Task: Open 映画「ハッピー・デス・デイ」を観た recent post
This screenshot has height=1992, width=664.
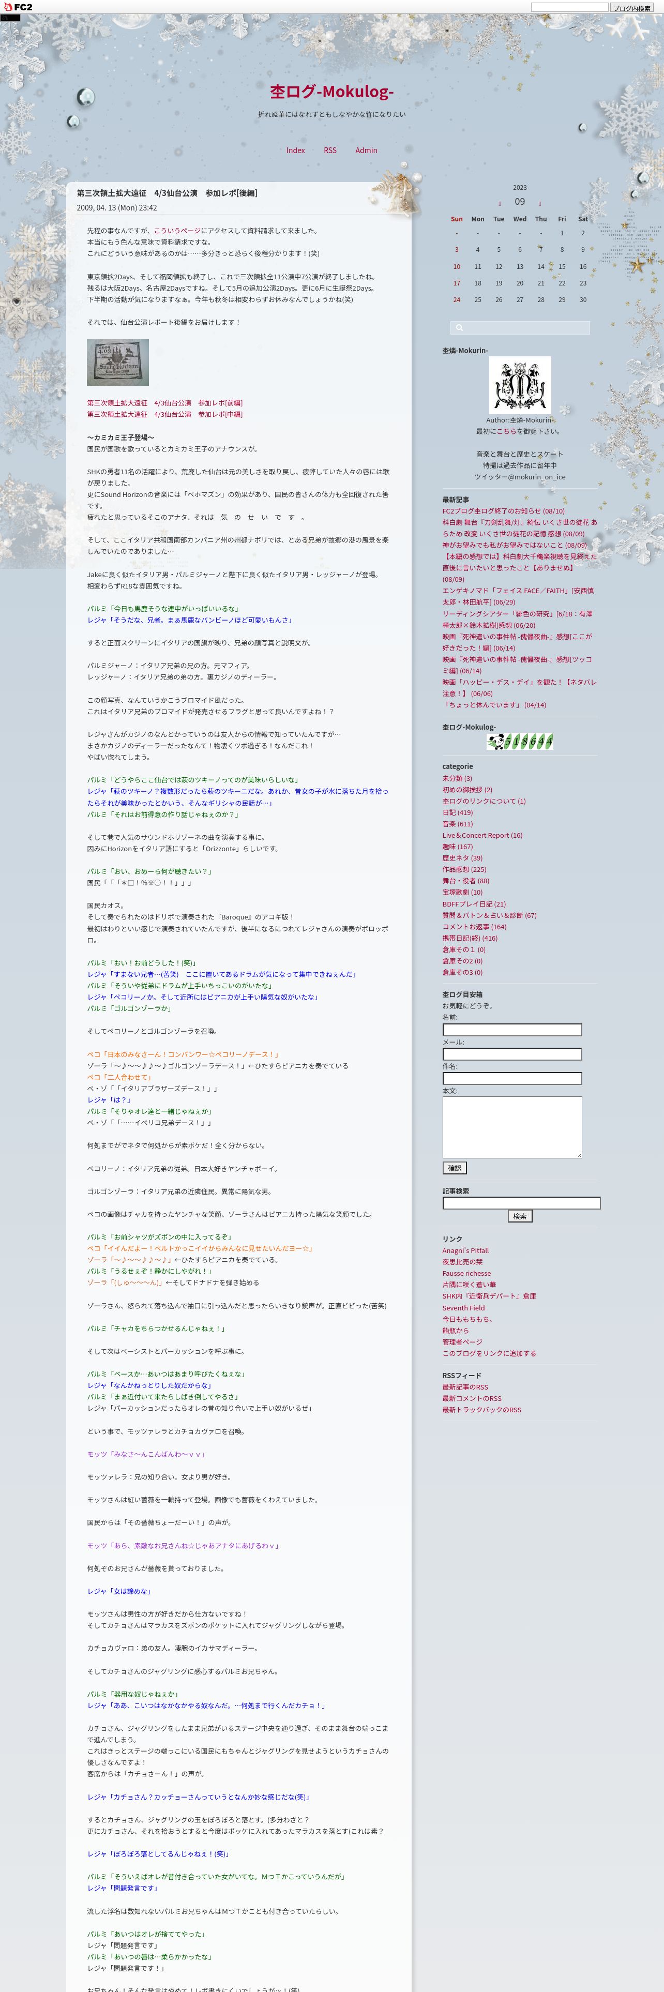Action: point(519,688)
